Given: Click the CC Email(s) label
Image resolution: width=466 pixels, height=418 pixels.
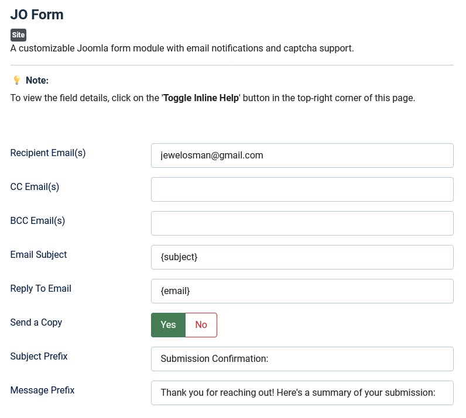Looking at the screenshot, I should [x=35, y=186].
